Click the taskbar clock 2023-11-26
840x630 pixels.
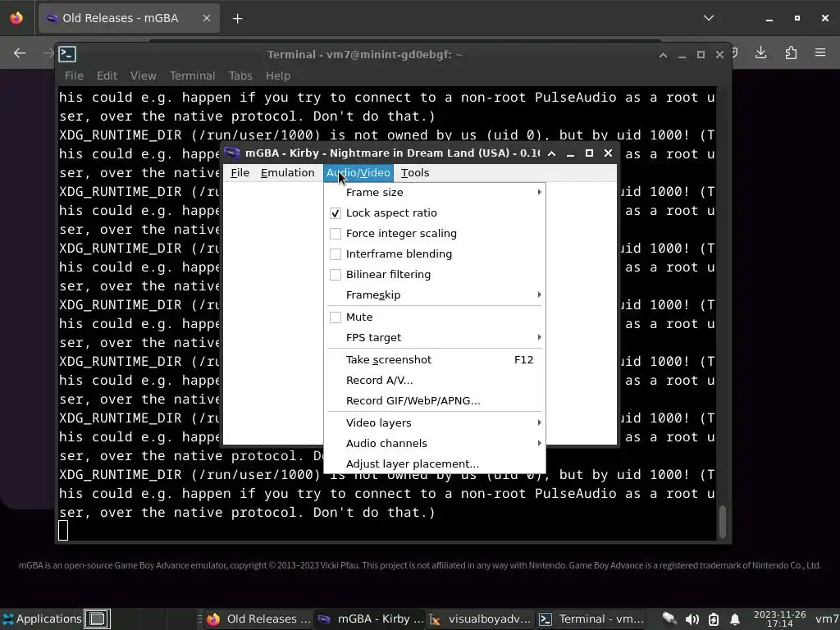pyautogui.click(x=779, y=619)
